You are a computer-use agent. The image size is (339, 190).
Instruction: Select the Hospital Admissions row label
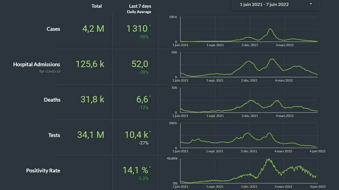point(37,65)
